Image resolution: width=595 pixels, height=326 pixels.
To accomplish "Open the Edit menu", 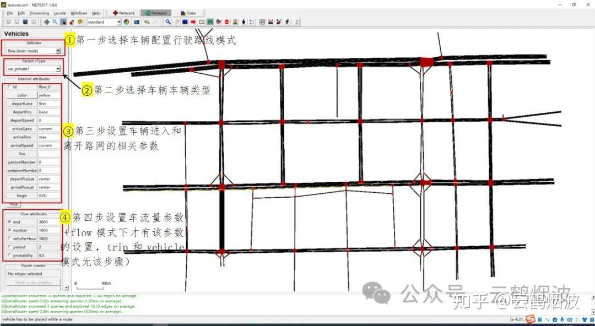I will [21, 13].
